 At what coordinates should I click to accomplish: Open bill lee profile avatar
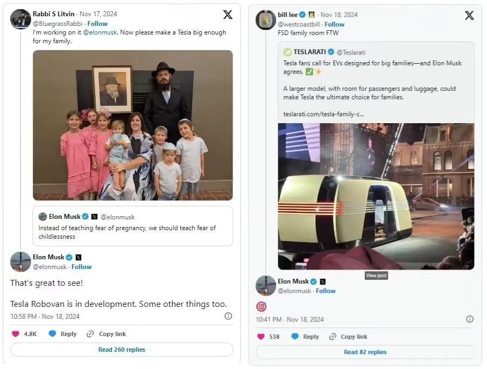pyautogui.click(x=266, y=20)
